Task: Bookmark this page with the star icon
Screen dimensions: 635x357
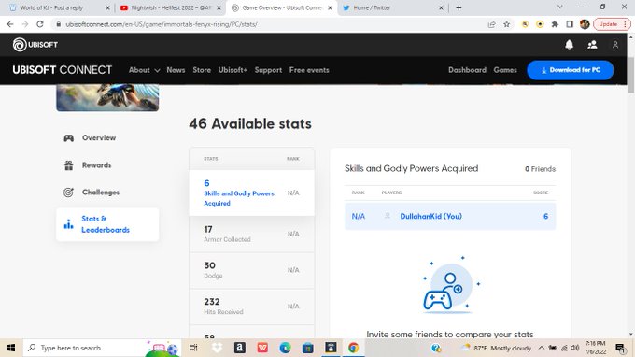Action: point(507,24)
